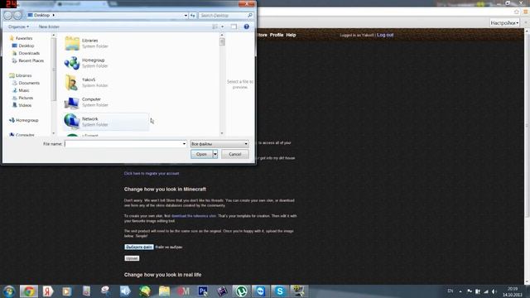Click the download the reference skin link
This screenshot has width=530, height=298.
tap(194, 215)
